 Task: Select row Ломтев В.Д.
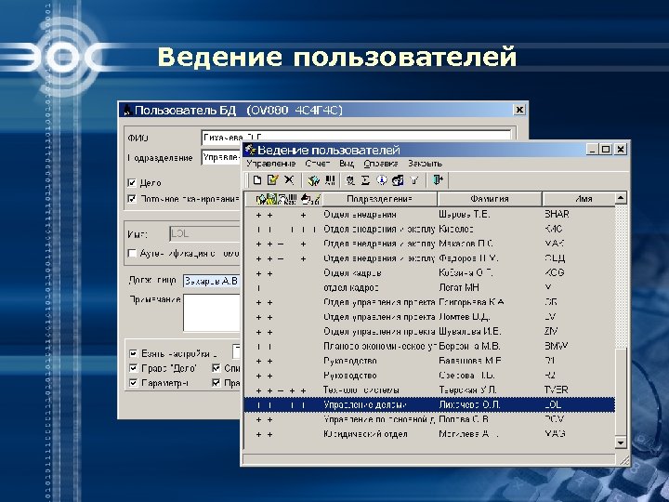pos(429,317)
